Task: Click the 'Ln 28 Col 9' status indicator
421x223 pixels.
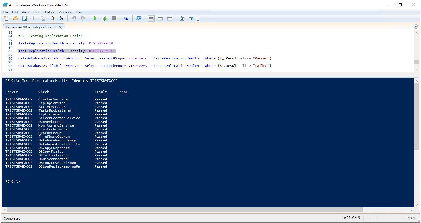Action: click(351, 218)
